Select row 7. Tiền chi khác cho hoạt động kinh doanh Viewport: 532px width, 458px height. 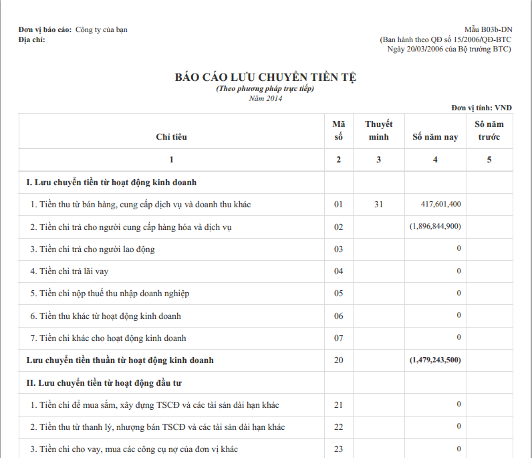pyautogui.click(x=108, y=338)
